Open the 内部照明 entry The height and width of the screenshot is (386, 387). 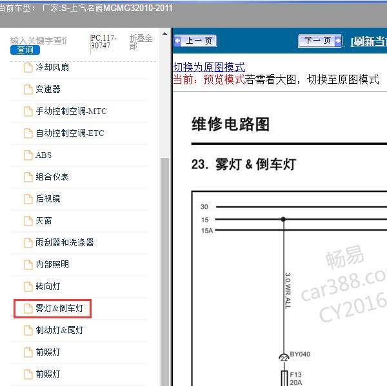(x=52, y=264)
